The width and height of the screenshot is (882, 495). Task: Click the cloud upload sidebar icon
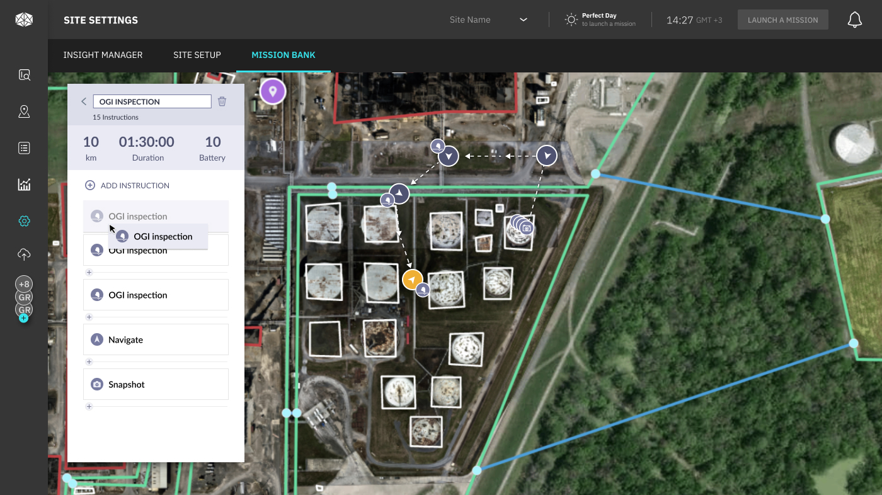point(24,254)
